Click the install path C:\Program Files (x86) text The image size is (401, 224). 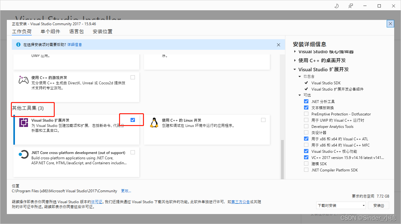click(x=64, y=191)
